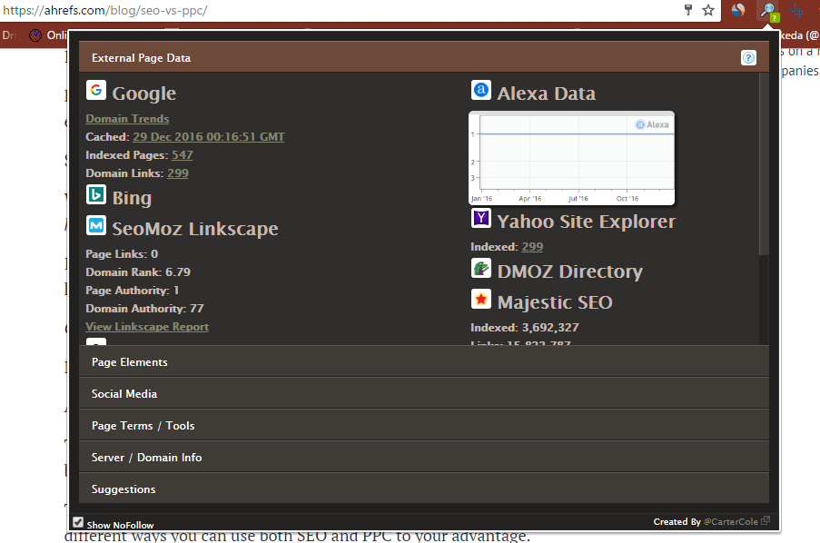Click the Alexa Data icon
820x543 pixels.
tap(481, 90)
